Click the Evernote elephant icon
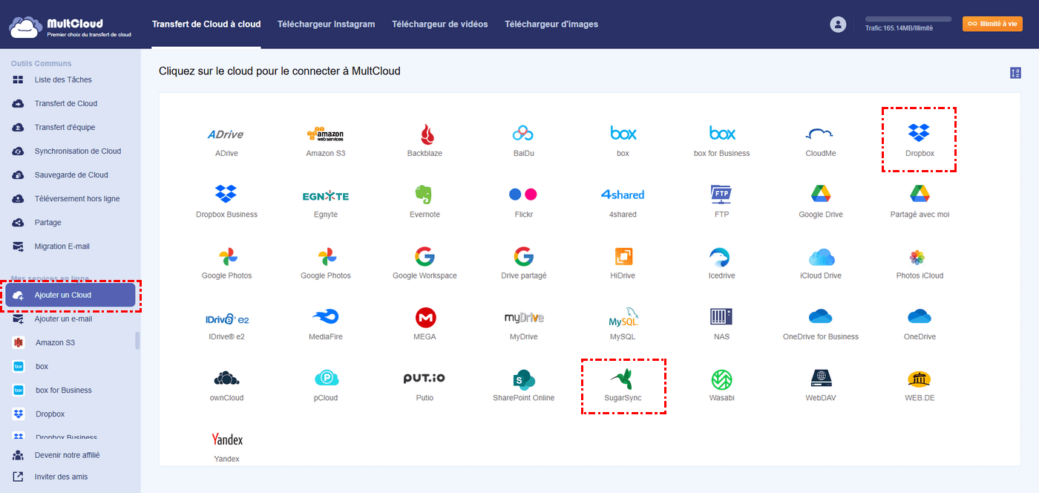 coord(425,195)
